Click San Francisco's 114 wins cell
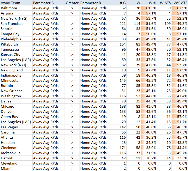188x171 pixels. coord(134,24)
